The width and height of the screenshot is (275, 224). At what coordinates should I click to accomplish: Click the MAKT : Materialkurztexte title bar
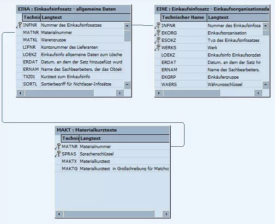[112, 130]
